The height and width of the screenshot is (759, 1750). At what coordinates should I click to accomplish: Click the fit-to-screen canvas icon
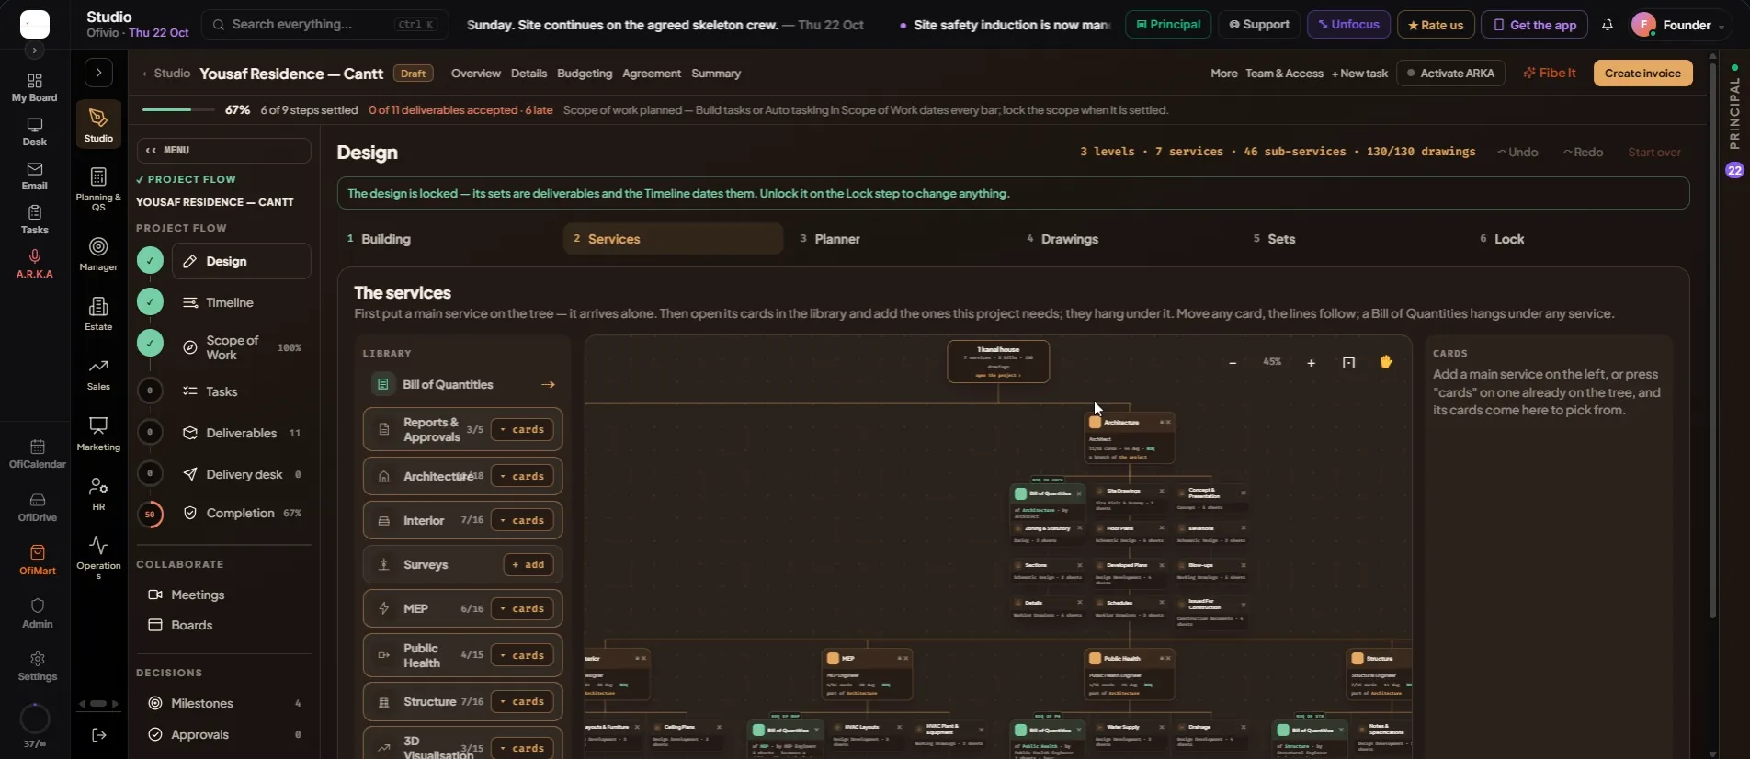[1348, 363]
